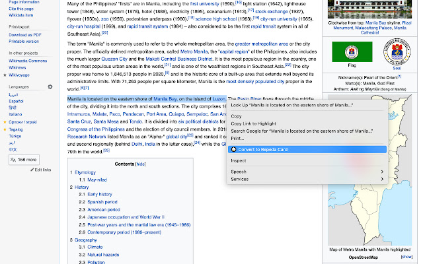
Task: Click the Seal link under the seal
Action: pos(397,69)
